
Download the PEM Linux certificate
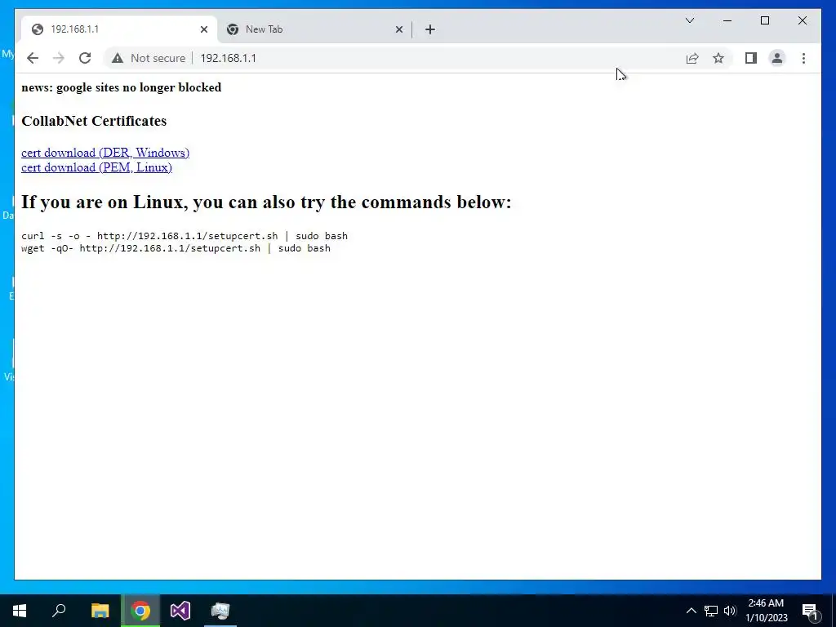coord(96,167)
